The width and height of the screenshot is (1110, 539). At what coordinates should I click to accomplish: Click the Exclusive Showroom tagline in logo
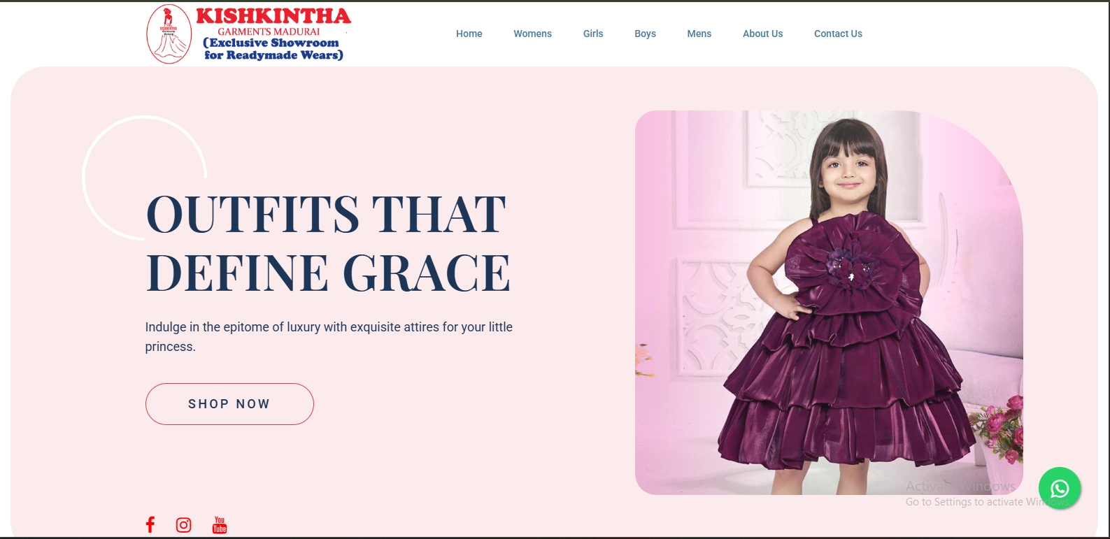point(273,49)
